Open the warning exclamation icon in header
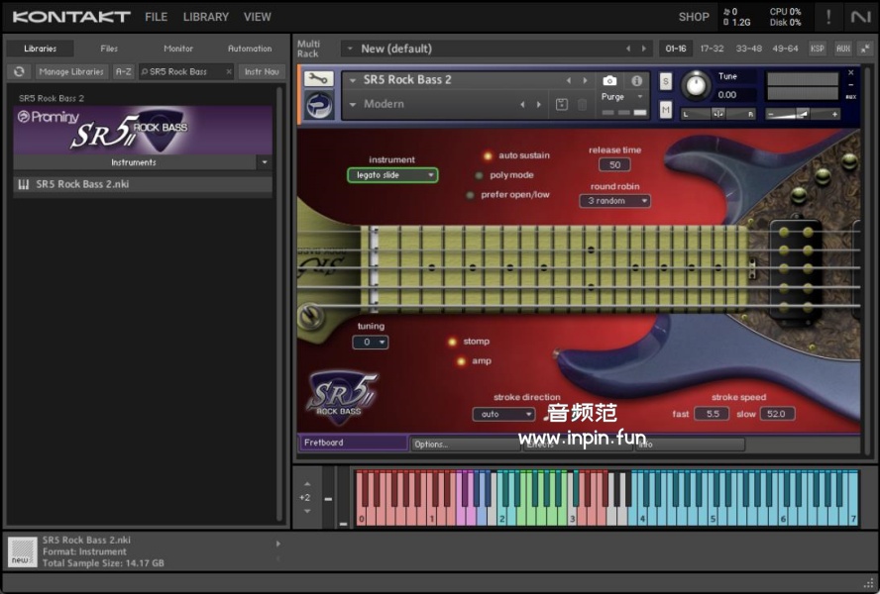This screenshot has height=594, width=880. tap(827, 17)
